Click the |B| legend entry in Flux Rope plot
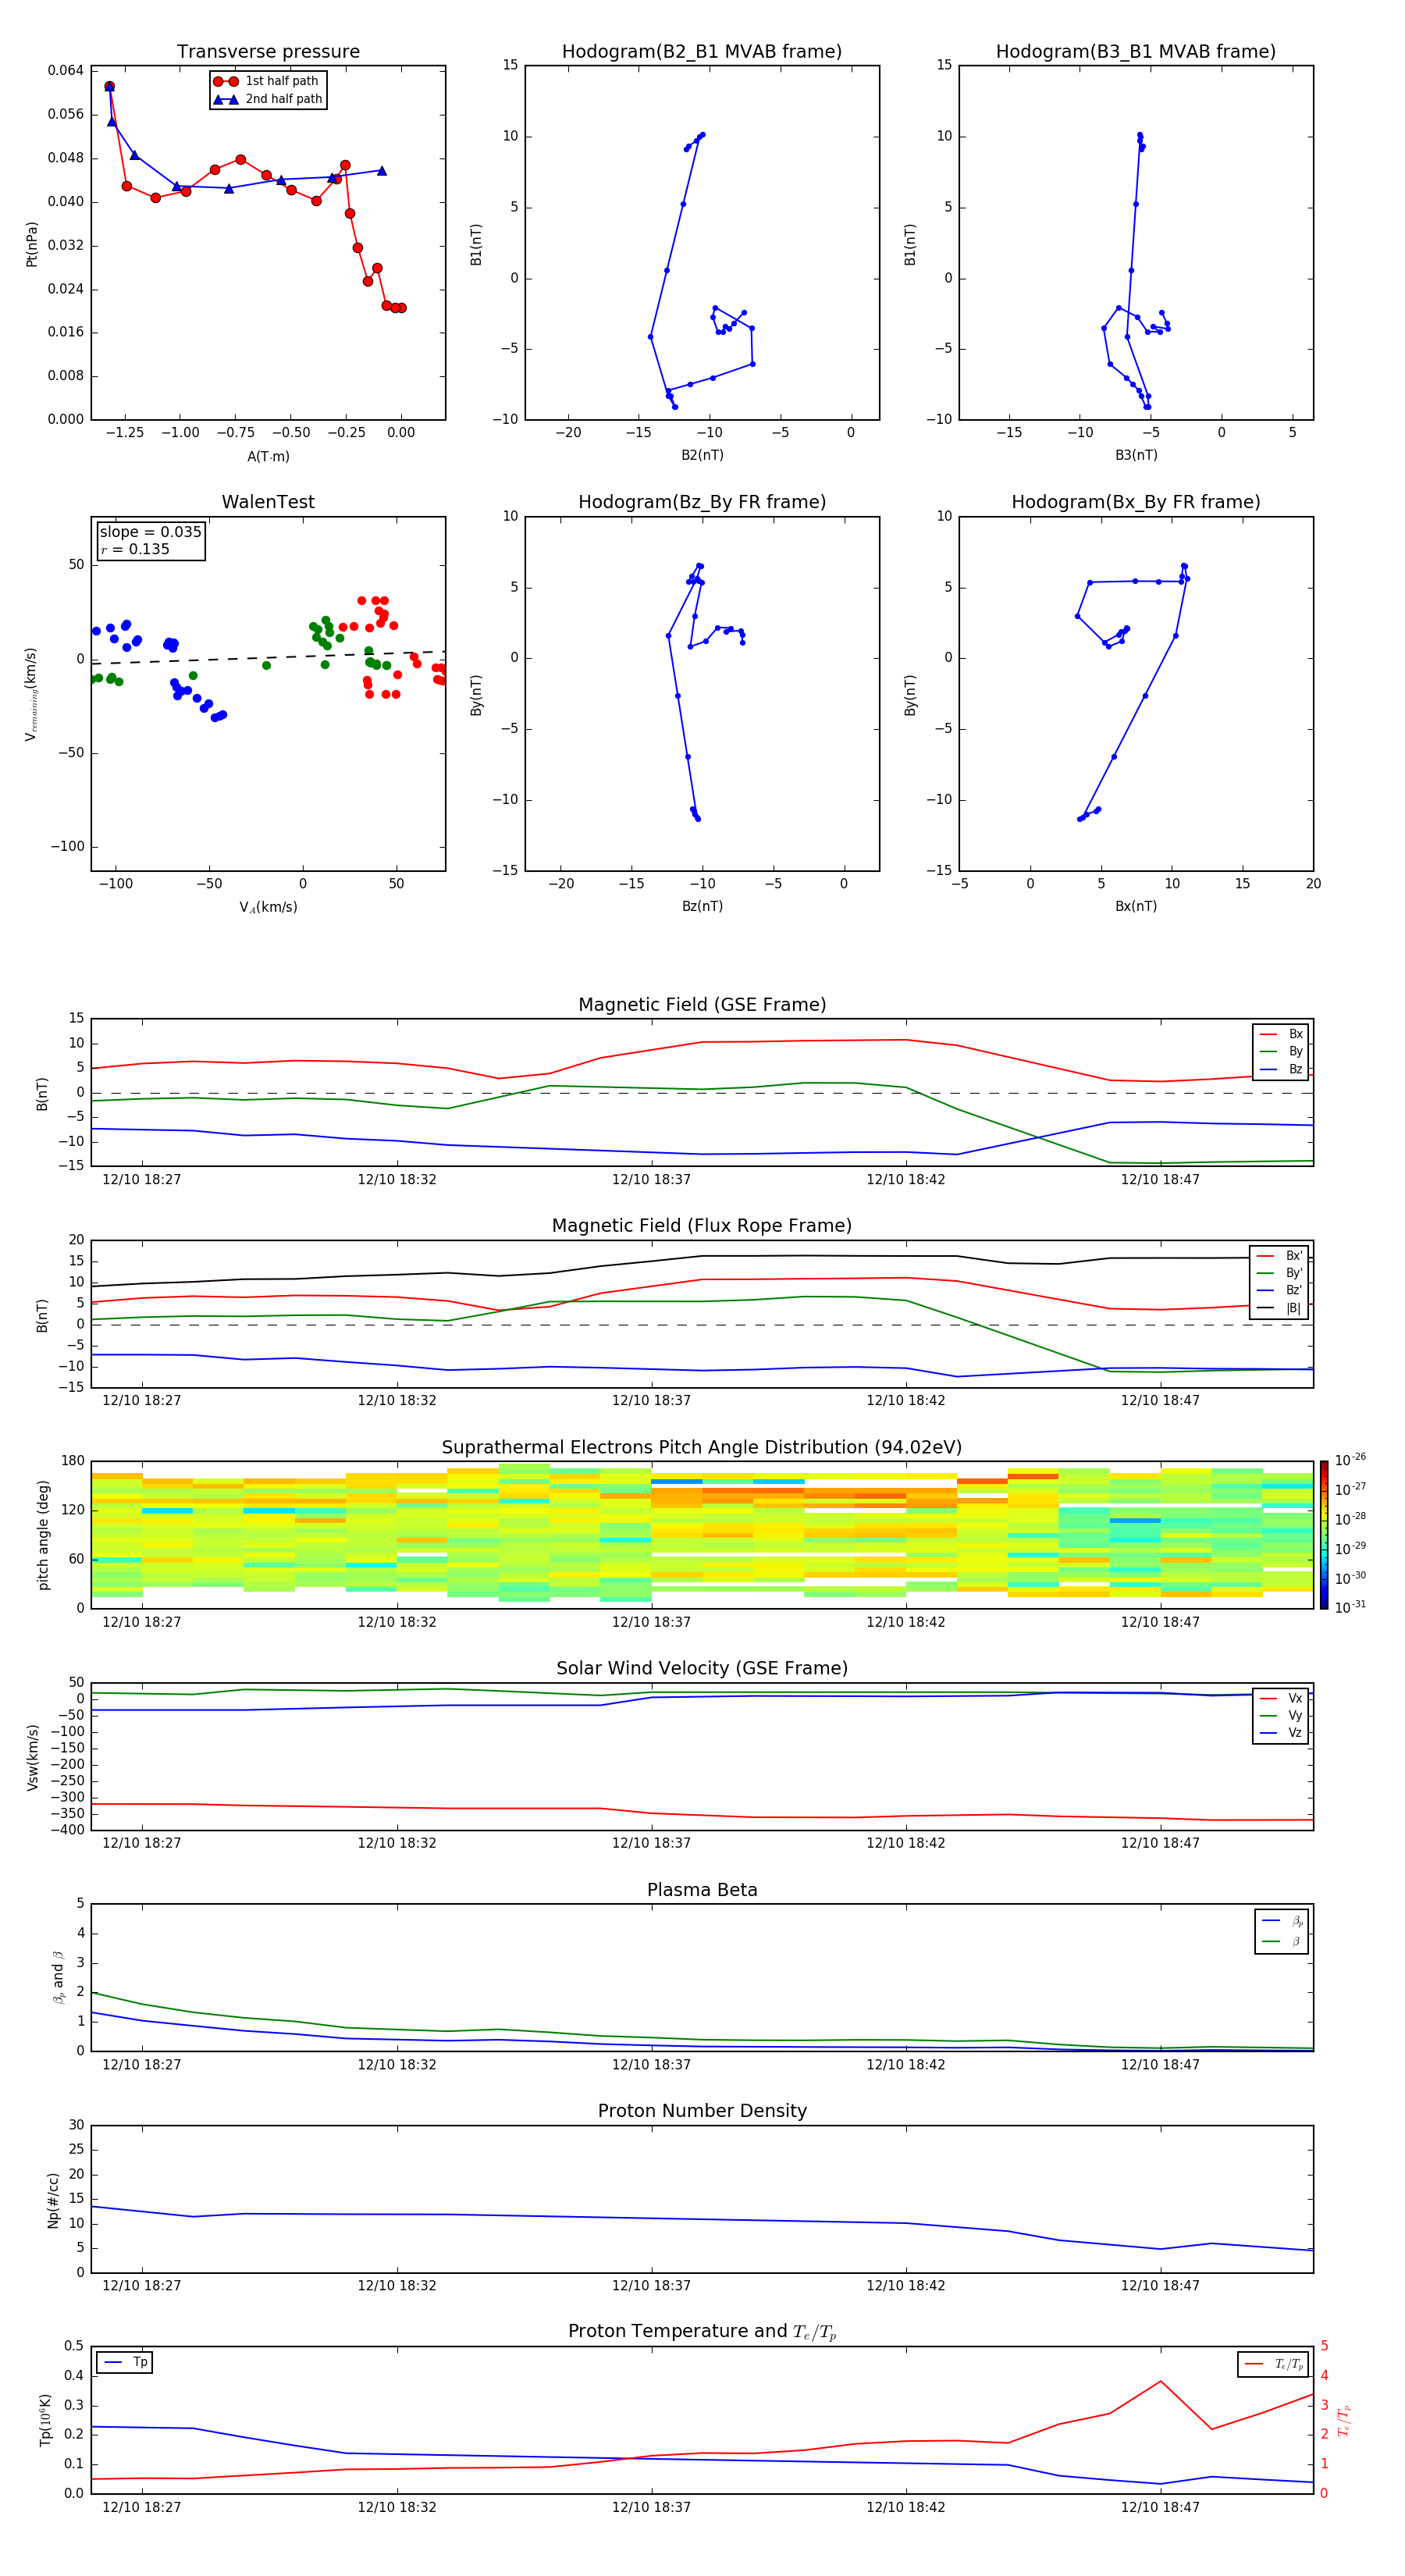This screenshot has height=2576, width=1405. point(1280,1309)
